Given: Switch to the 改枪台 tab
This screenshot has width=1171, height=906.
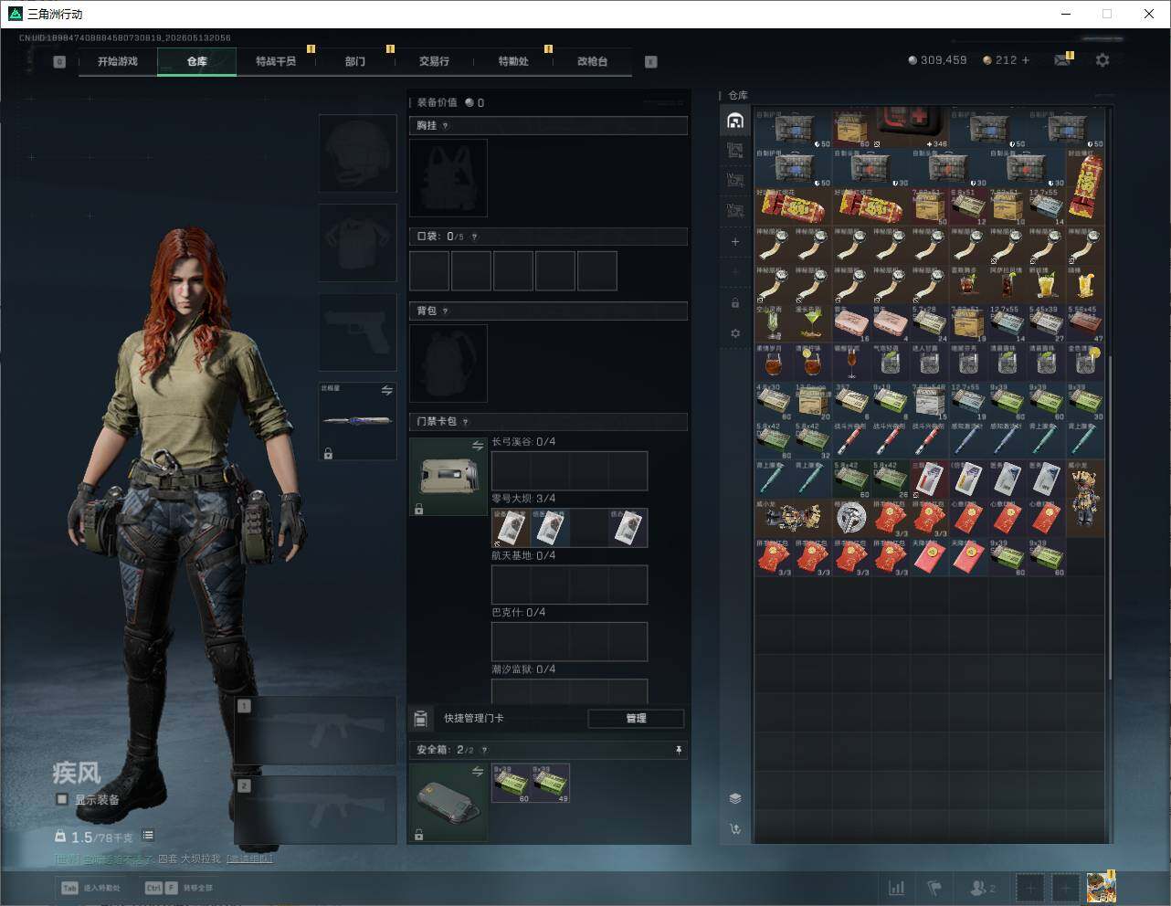Looking at the screenshot, I should (592, 61).
